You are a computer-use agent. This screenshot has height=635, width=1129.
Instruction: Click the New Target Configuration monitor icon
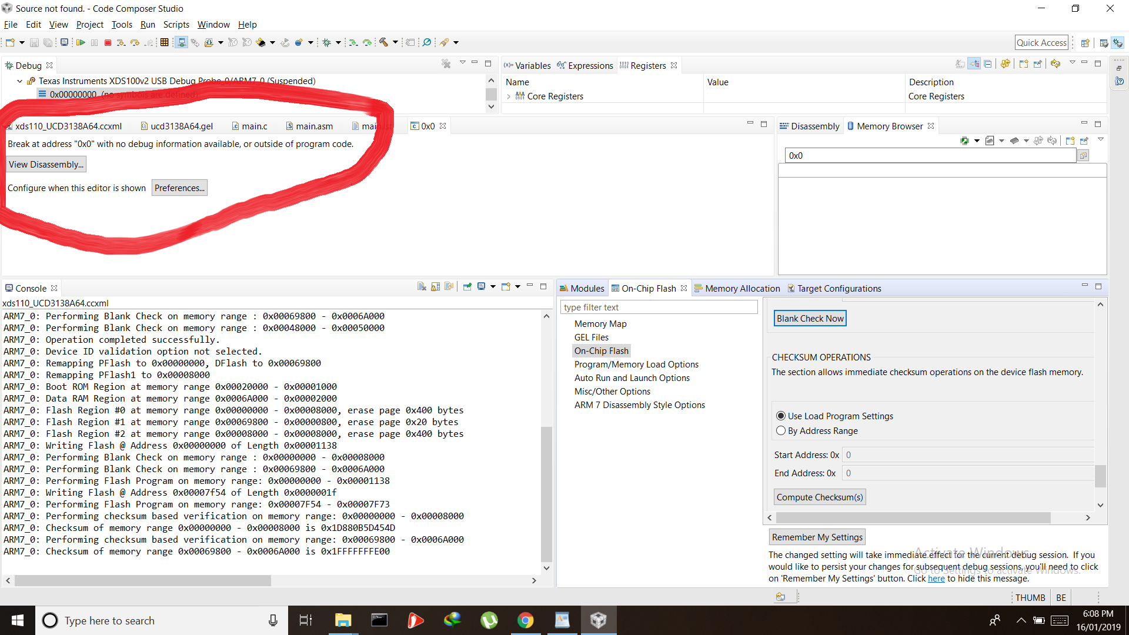click(x=64, y=42)
